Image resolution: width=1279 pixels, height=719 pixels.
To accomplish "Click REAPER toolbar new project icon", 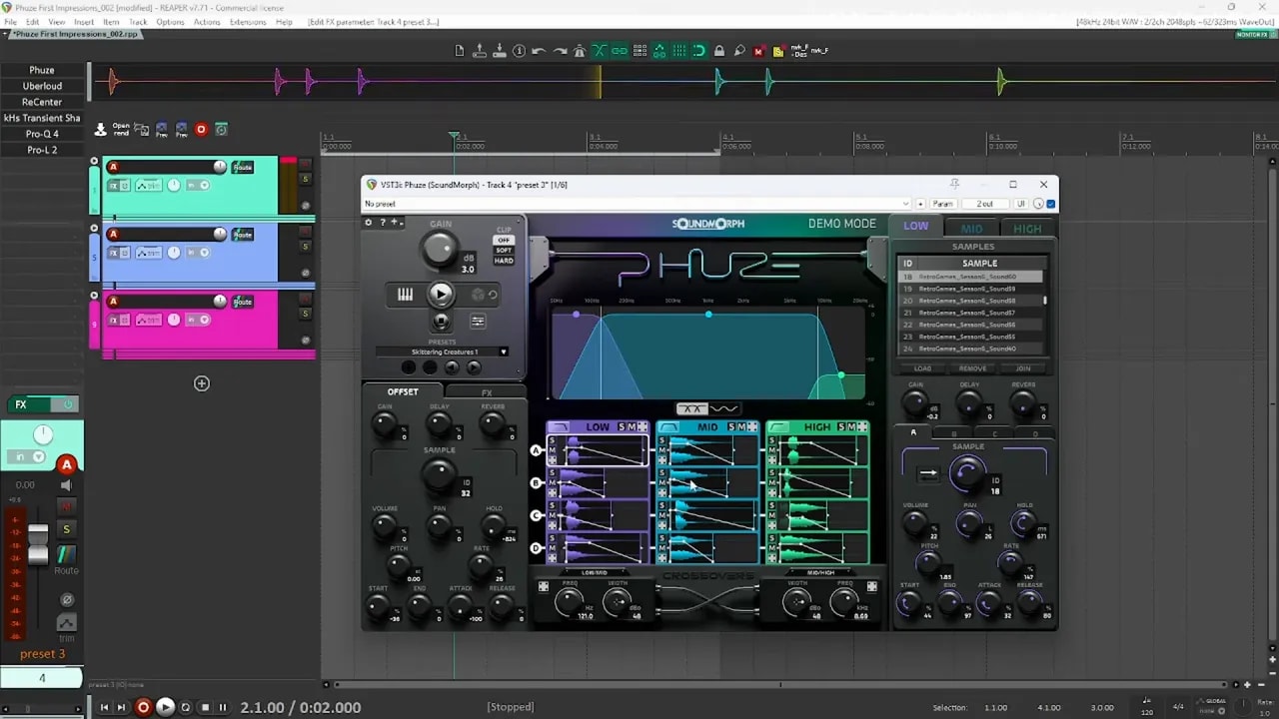I will click(460, 51).
